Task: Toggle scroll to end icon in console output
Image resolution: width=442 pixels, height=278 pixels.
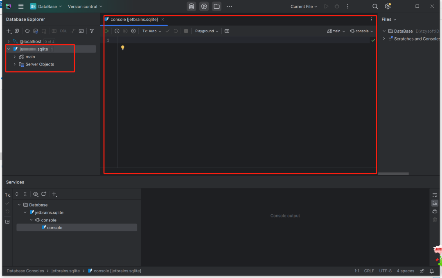Action: point(435,203)
